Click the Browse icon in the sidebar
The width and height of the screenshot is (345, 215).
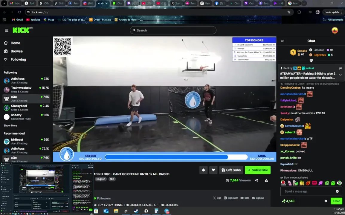pyautogui.click(x=6, y=51)
